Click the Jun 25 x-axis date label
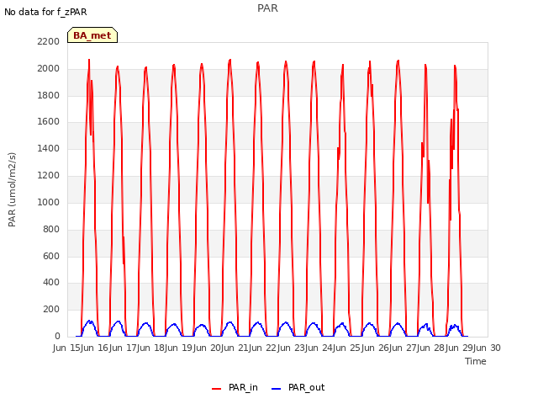 [348, 348]
